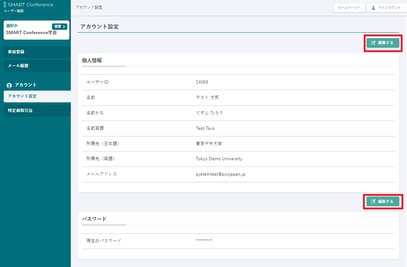Click the masked current password value
This screenshot has height=267, width=407.
(x=204, y=241)
